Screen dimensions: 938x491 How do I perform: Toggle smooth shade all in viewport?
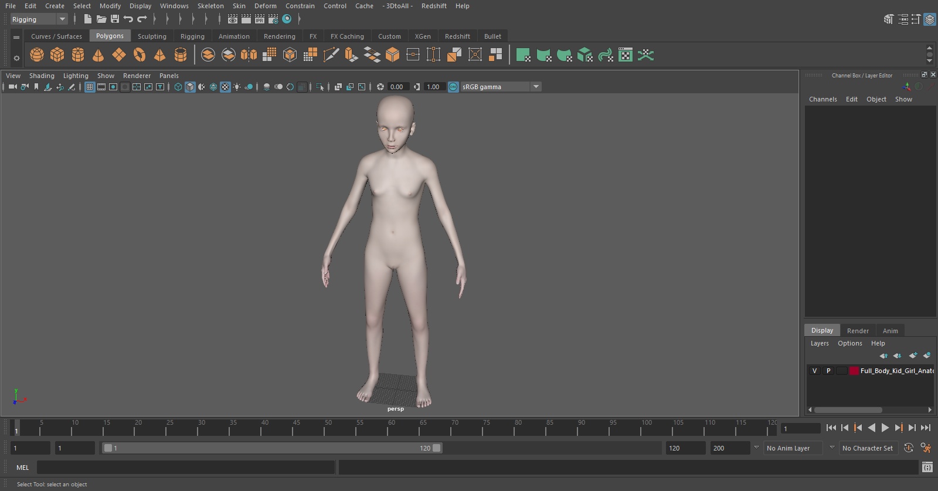(190, 87)
